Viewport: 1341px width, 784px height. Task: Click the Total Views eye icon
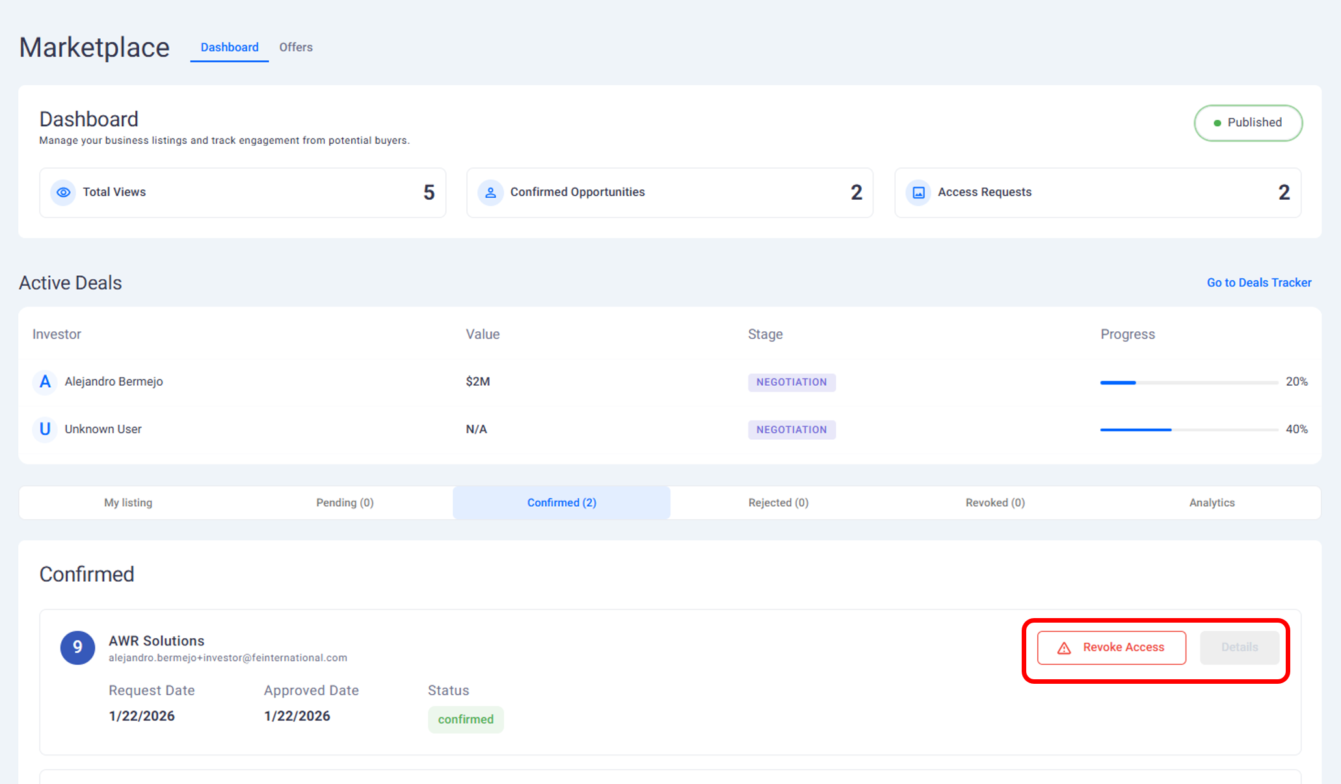click(63, 193)
